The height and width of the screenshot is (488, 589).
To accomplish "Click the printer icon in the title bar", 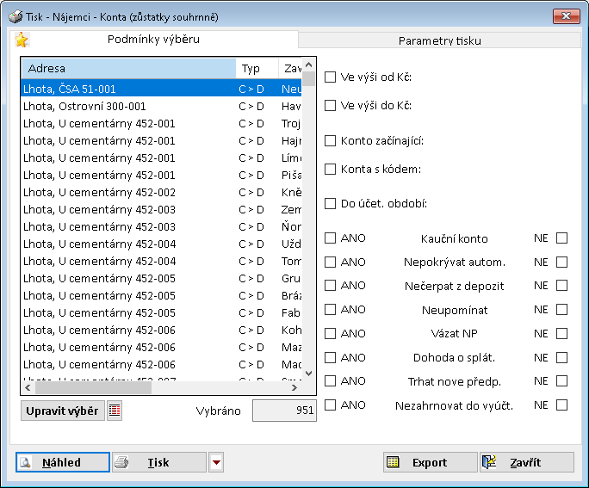I will coord(16,16).
